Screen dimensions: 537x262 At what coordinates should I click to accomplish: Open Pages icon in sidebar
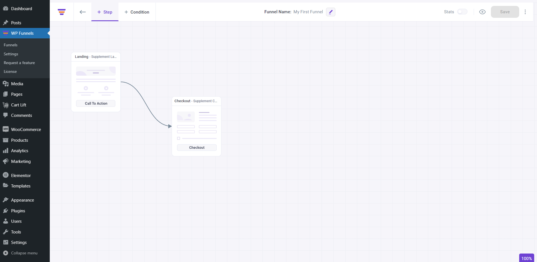click(x=6, y=94)
